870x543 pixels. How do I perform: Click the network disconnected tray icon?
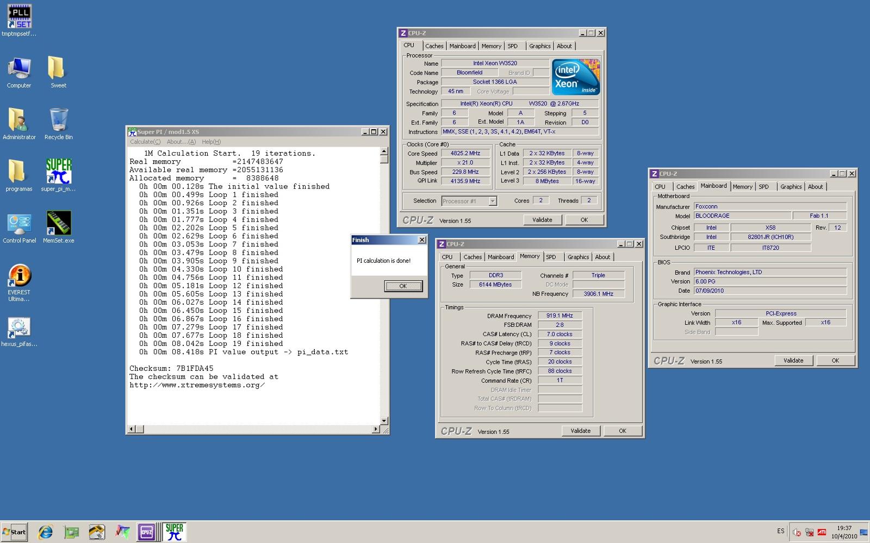810,532
